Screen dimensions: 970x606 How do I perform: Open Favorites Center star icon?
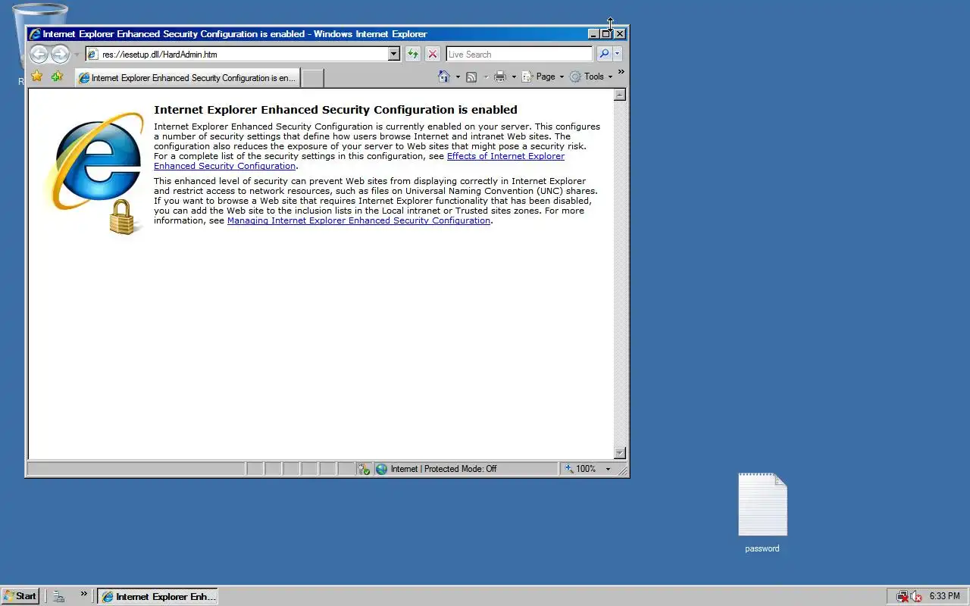point(36,77)
